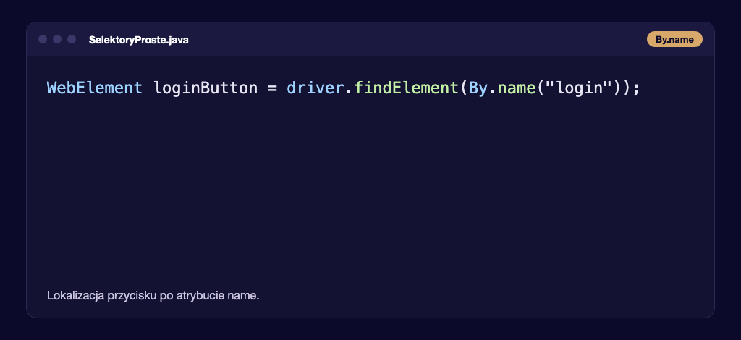Click the findElement method call
Viewport: 741px width, 340px height.
[406, 88]
